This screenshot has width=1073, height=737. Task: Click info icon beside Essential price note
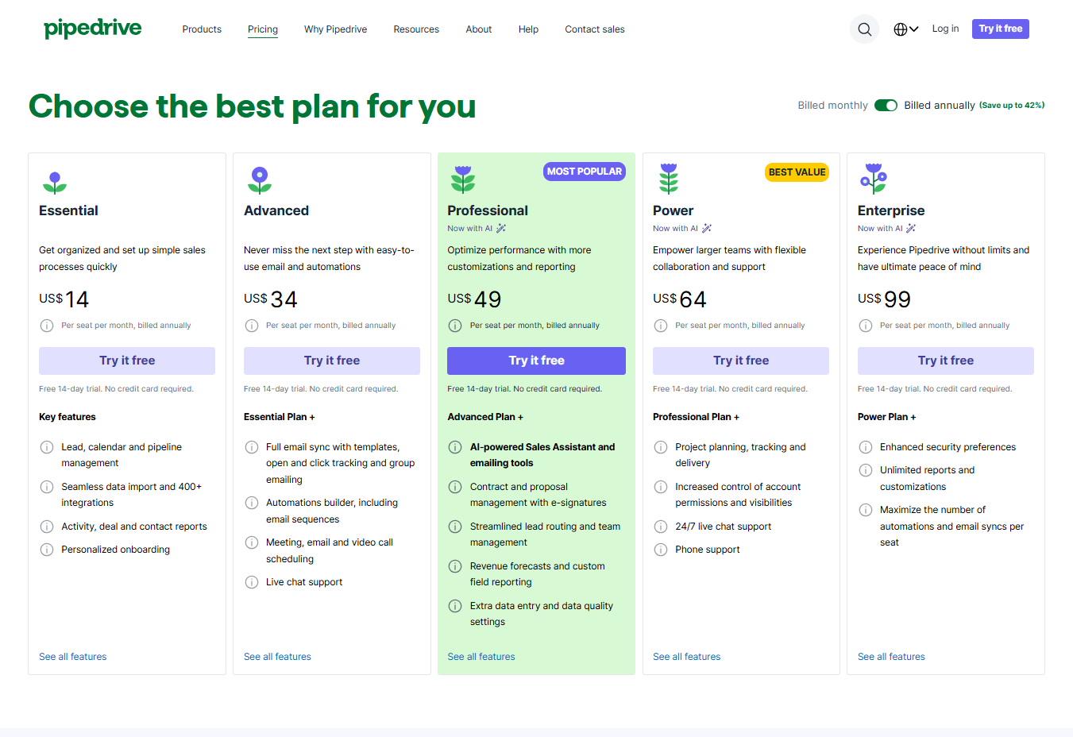47,326
